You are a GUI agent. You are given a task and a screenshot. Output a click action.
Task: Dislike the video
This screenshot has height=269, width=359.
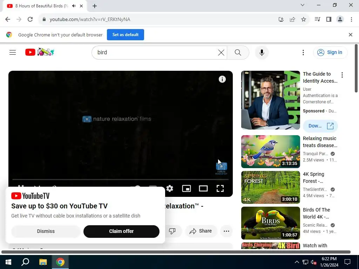coord(172,231)
